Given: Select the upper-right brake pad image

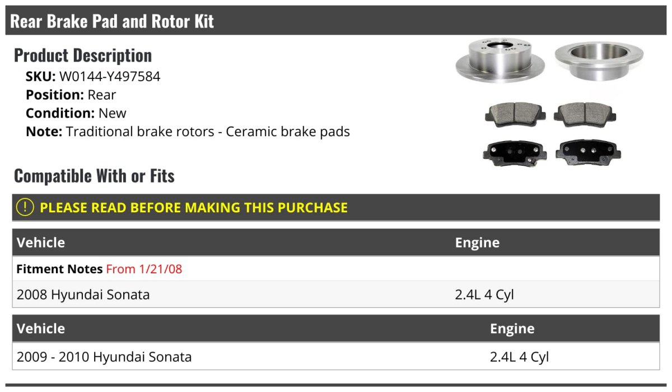Looking at the screenshot, I should tap(585, 114).
